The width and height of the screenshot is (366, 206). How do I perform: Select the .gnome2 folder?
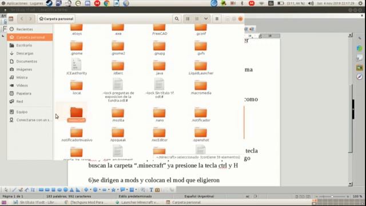(118, 47)
